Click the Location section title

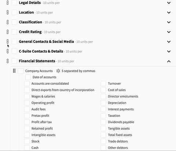coord(26,12)
